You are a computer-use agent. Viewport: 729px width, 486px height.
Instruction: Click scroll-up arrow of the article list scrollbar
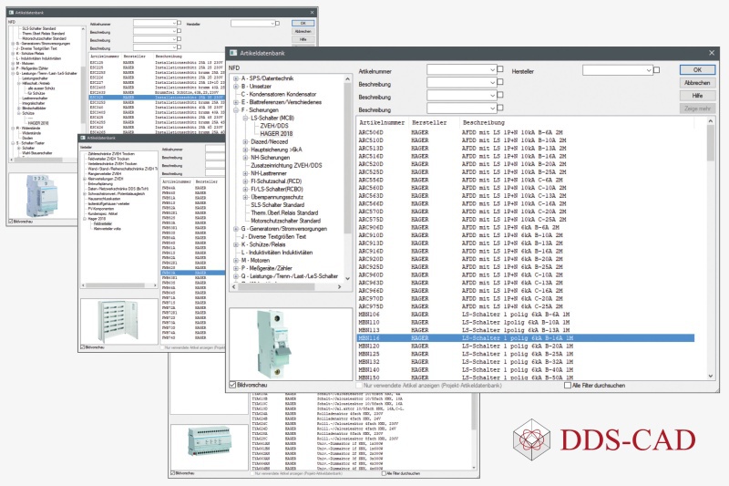[711, 121]
